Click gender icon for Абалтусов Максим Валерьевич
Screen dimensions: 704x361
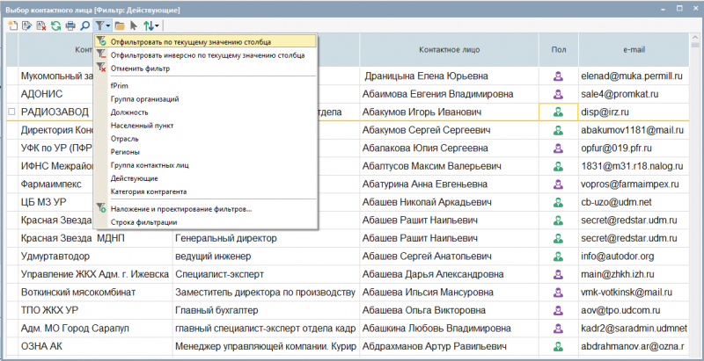(x=558, y=166)
